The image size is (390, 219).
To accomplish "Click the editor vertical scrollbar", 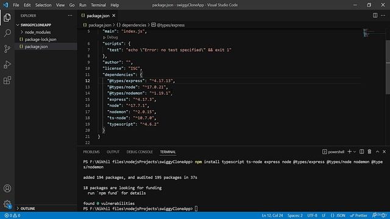I will point(388,67).
